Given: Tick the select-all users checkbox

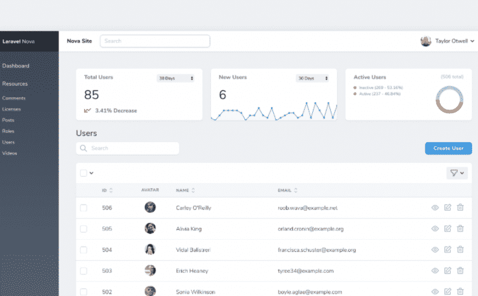Looking at the screenshot, I should (x=83, y=173).
